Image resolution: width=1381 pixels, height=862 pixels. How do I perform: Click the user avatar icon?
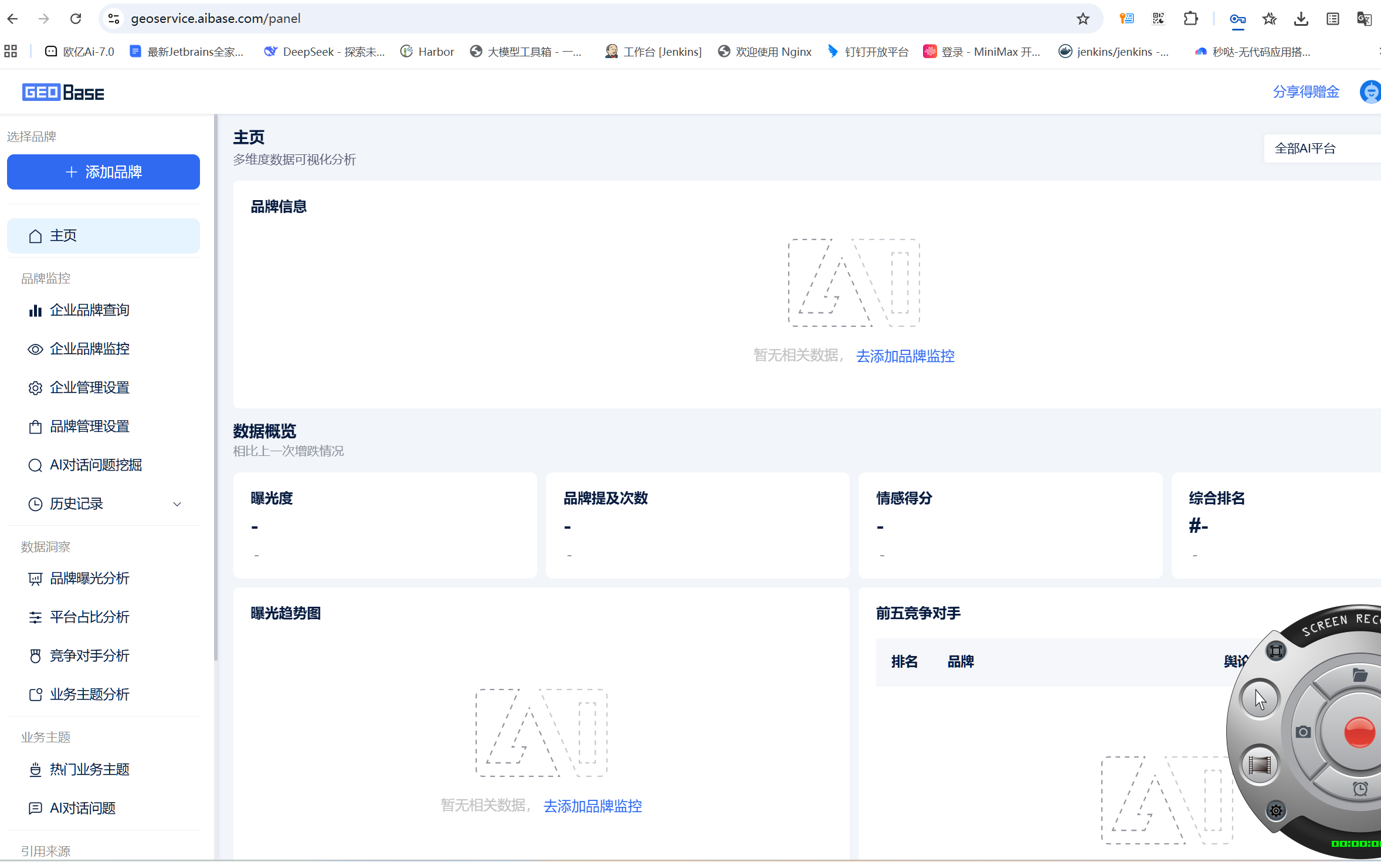point(1370,92)
